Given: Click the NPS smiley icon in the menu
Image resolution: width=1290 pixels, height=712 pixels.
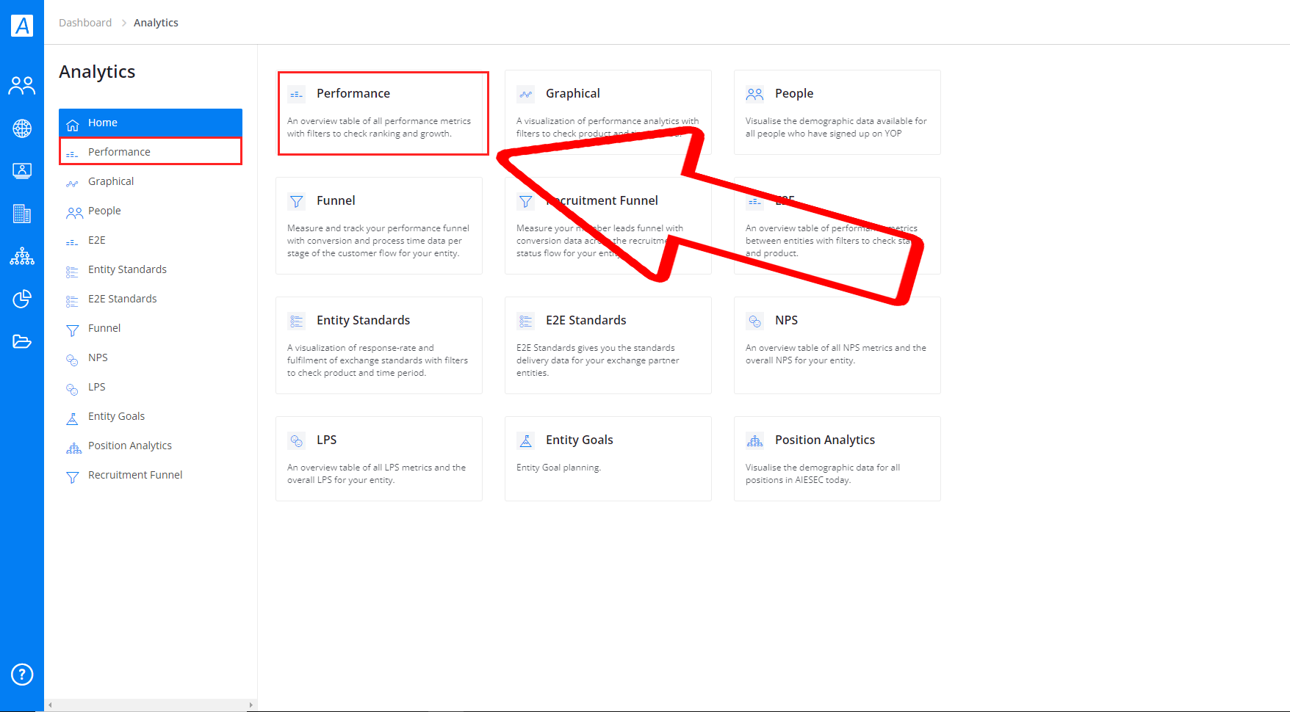Looking at the screenshot, I should point(73,360).
